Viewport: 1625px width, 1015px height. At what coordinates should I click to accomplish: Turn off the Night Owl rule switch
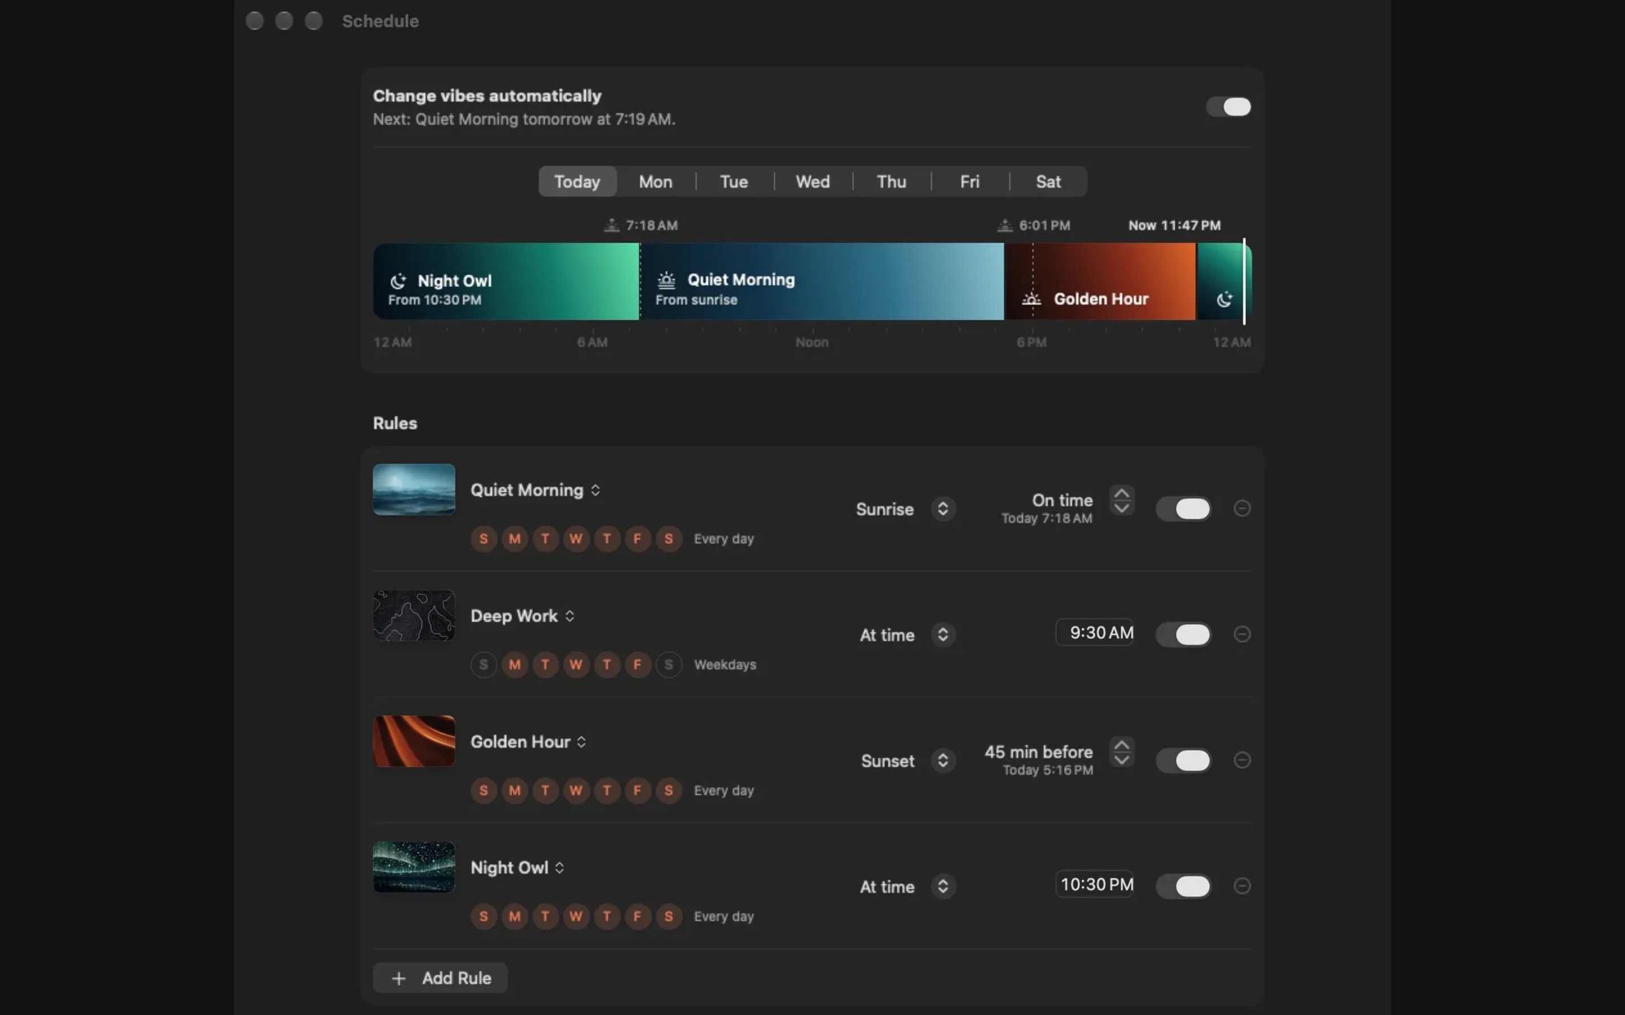[x=1183, y=886]
